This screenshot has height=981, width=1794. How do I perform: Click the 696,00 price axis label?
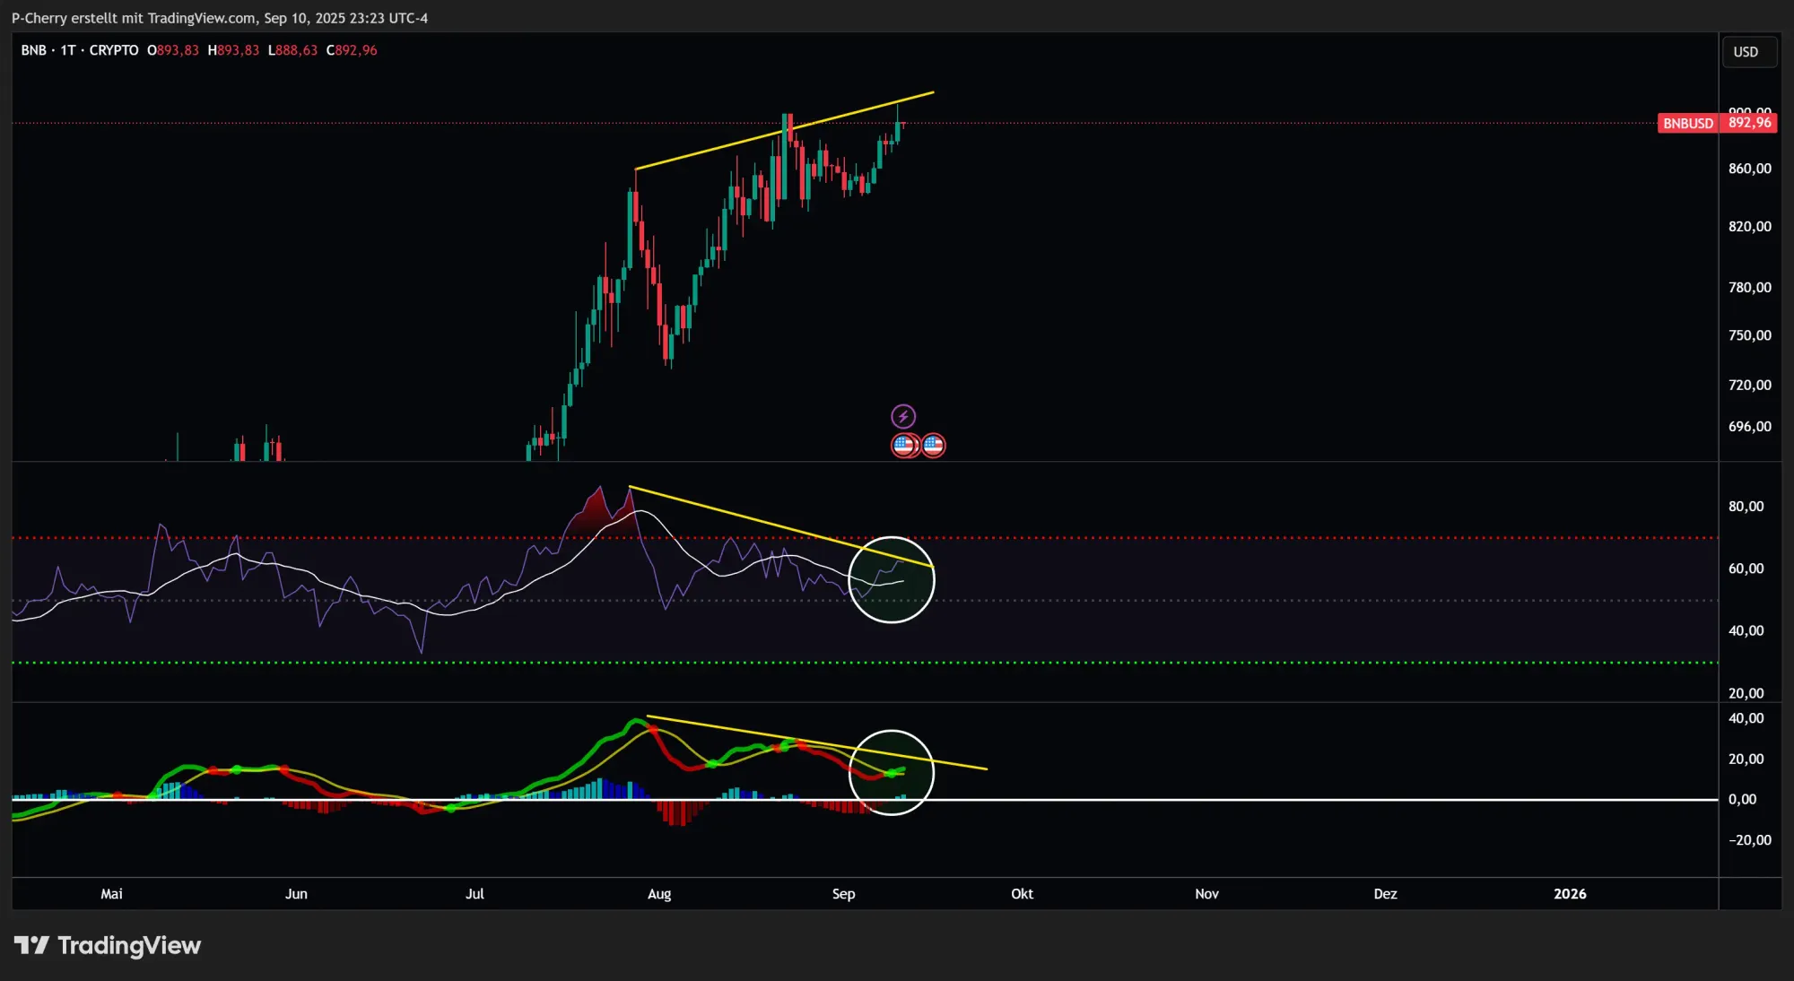pyautogui.click(x=1749, y=427)
